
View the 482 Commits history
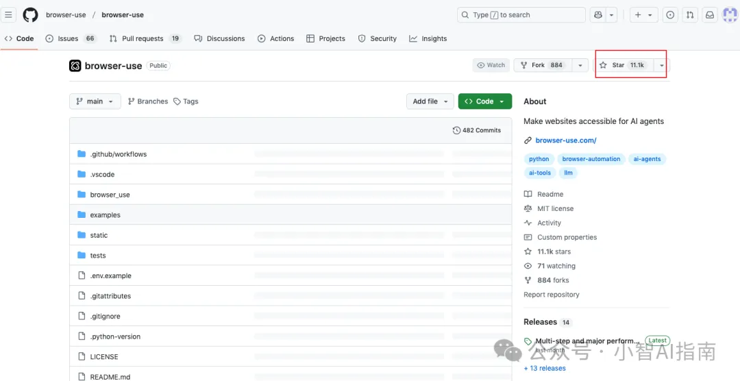coord(477,130)
